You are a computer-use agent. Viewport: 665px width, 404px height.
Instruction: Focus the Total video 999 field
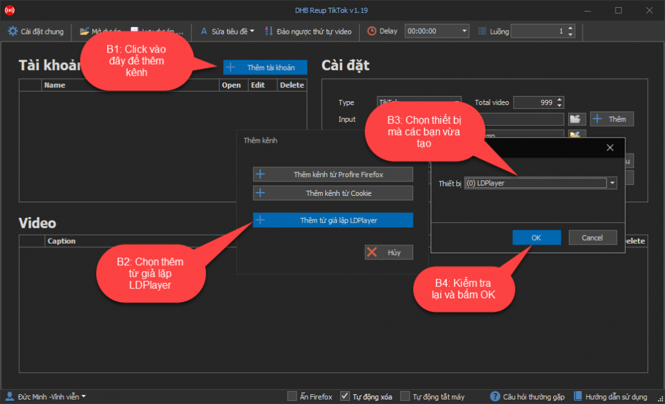click(535, 102)
